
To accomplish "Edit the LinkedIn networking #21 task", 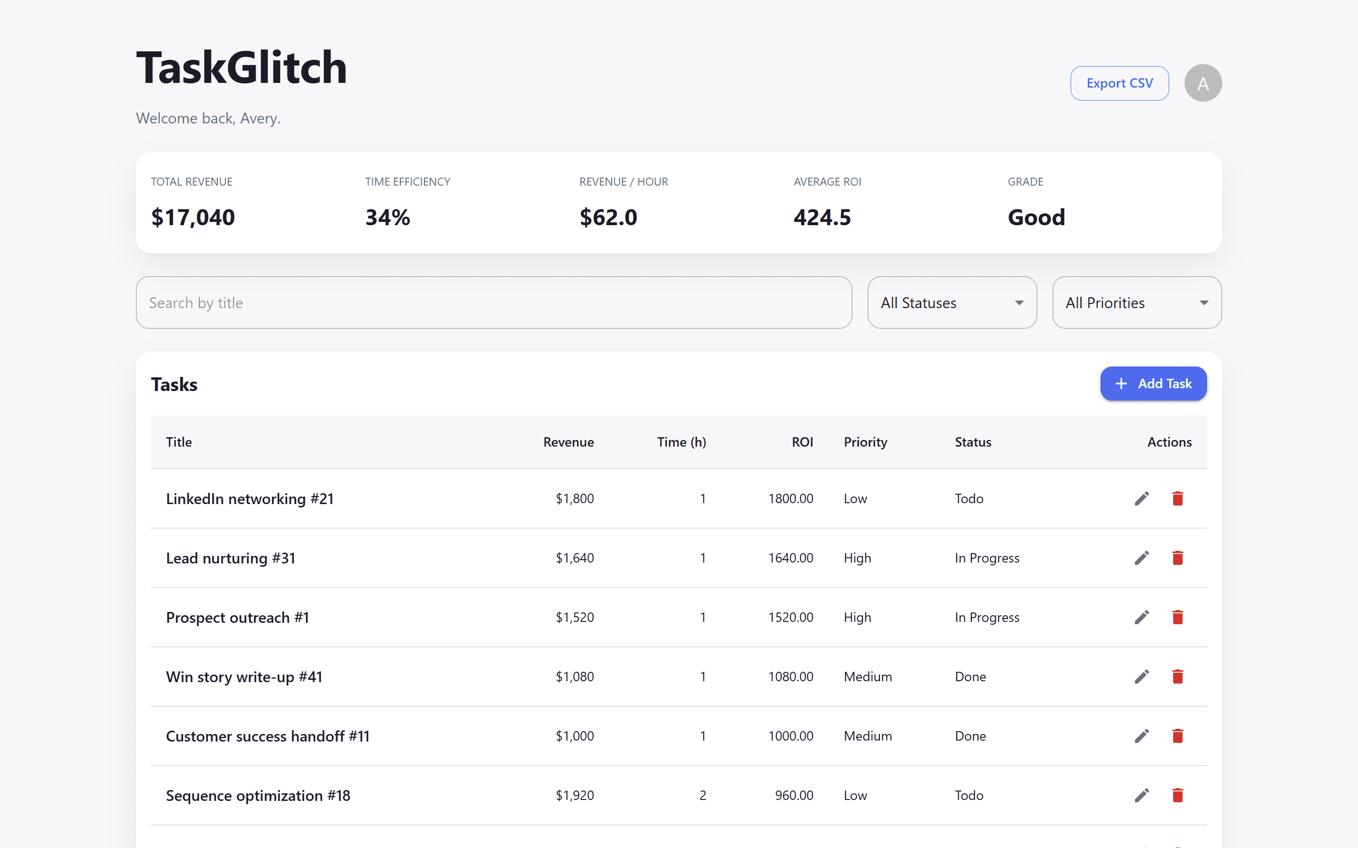I will pyautogui.click(x=1142, y=498).
